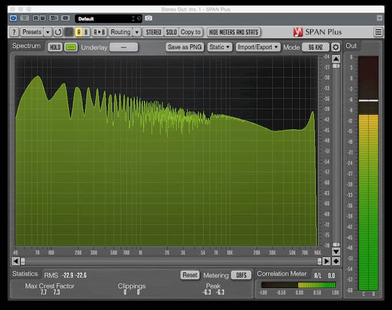The width and height of the screenshot is (392, 310).
Task: Click the vertical zoom down arrow
Action: point(336,251)
